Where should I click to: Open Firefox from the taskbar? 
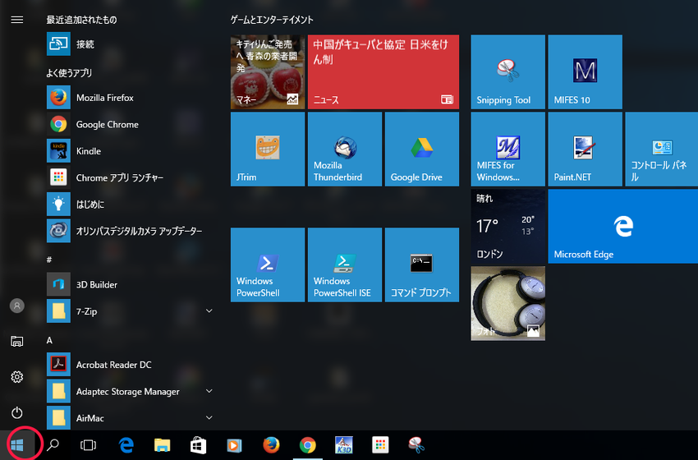pos(271,444)
